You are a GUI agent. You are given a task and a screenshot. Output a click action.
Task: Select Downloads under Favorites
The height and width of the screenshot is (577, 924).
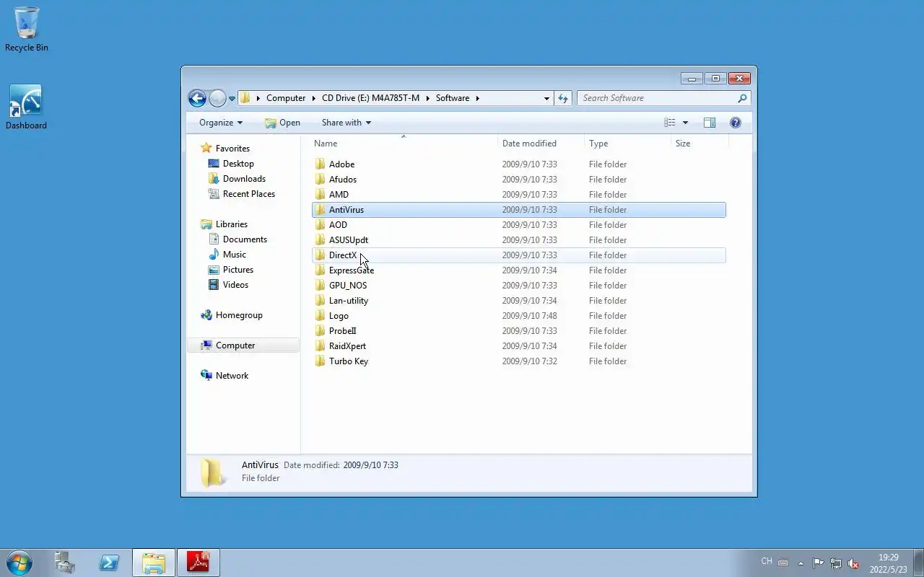(244, 179)
